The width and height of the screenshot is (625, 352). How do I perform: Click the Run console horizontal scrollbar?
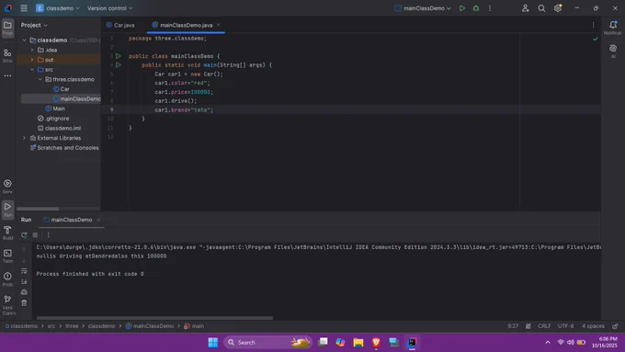tap(154, 318)
